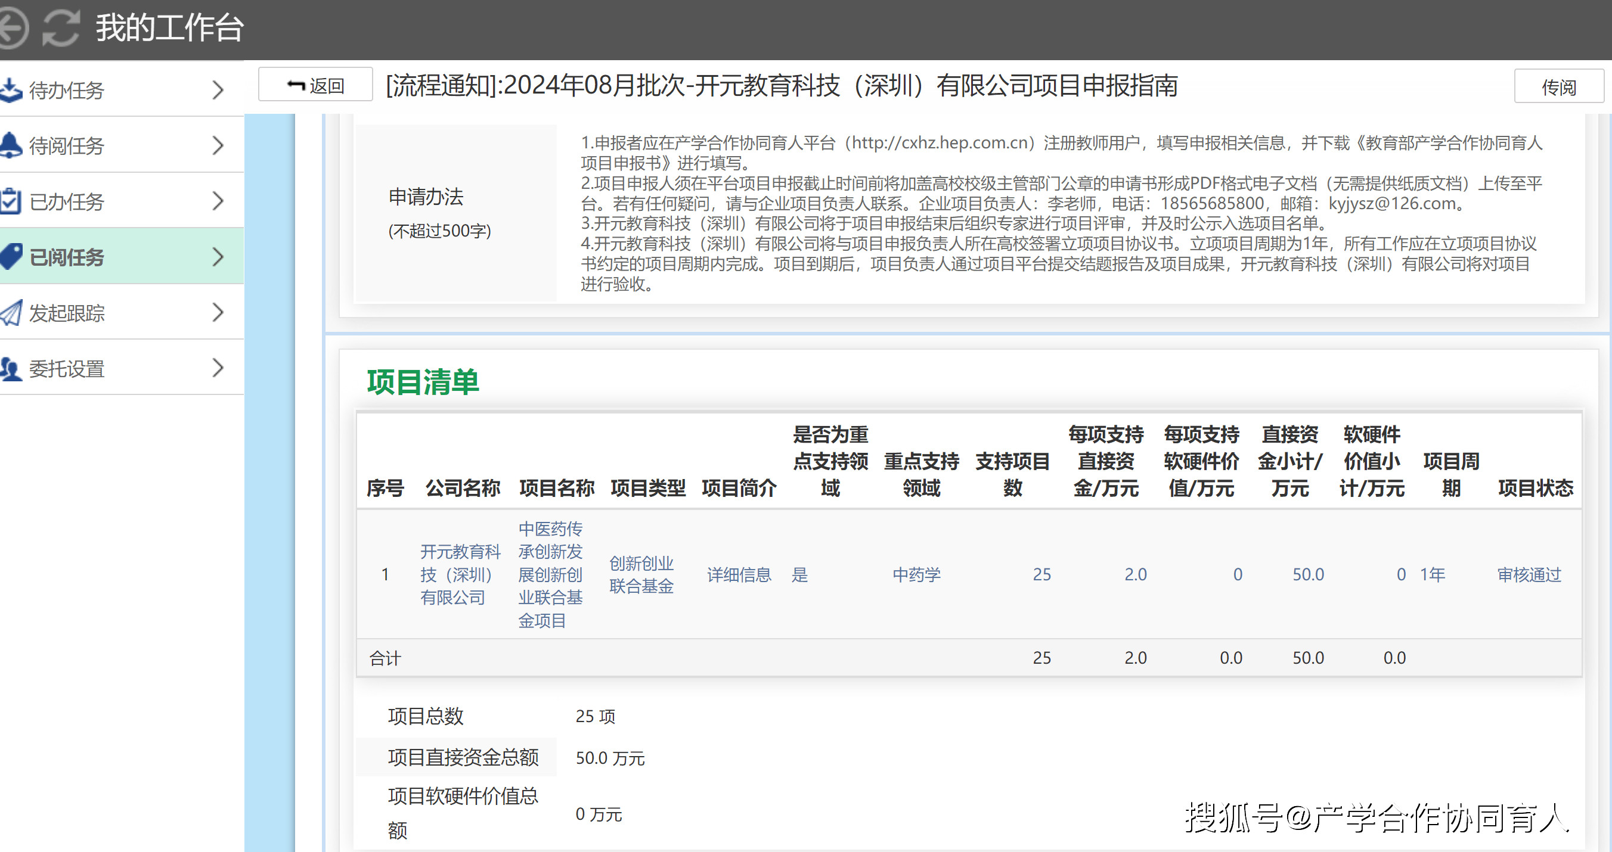
Task: Click the 发起跟踪 paper plane icon
Action: (x=11, y=312)
